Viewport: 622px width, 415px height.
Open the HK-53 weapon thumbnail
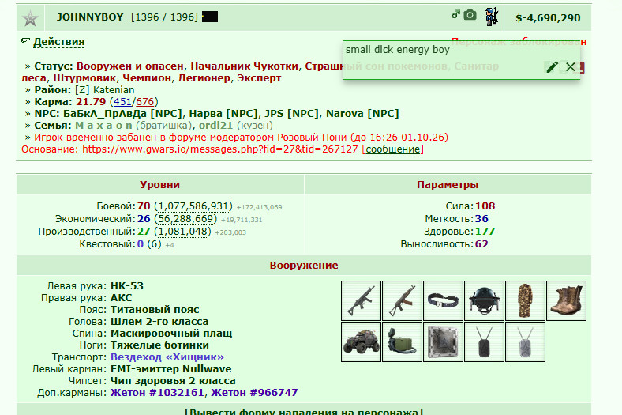pos(361,300)
